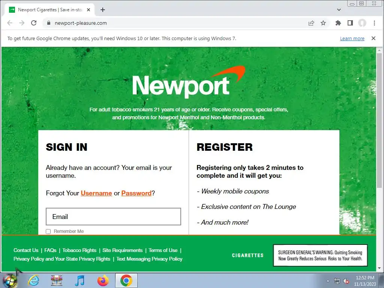Show hidden system tray icons
The height and width of the screenshot is (288, 384).
(x=328, y=281)
